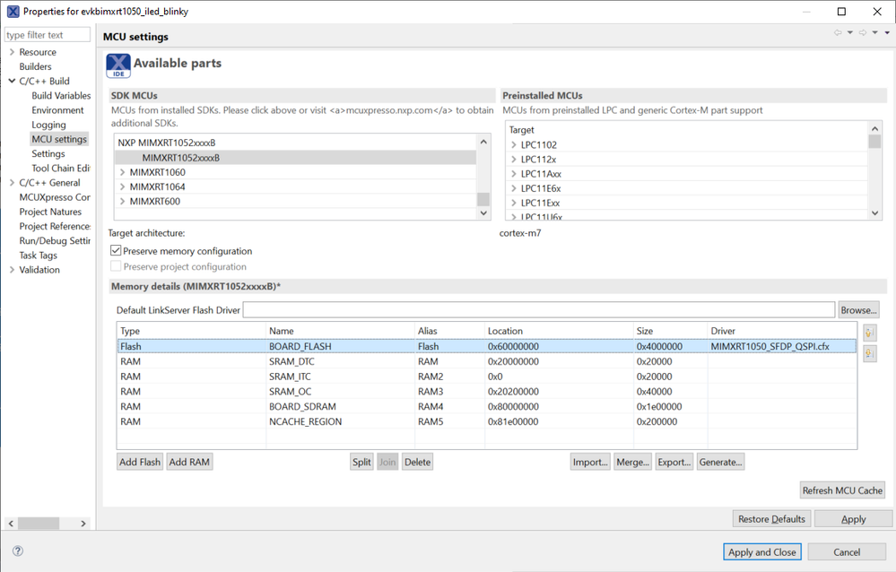This screenshot has width=896, height=572.
Task: Open Project Natures page
Action: 50,212
